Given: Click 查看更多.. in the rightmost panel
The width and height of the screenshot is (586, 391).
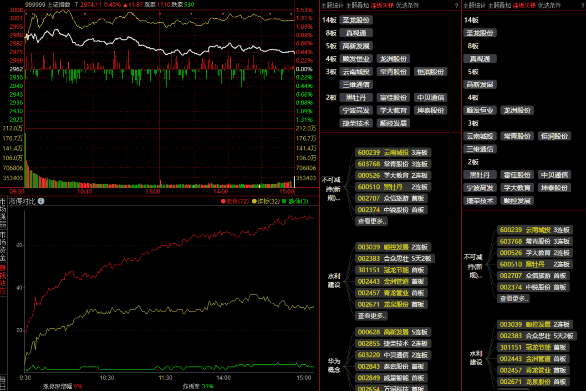Looking at the screenshot, I should [x=514, y=298].
